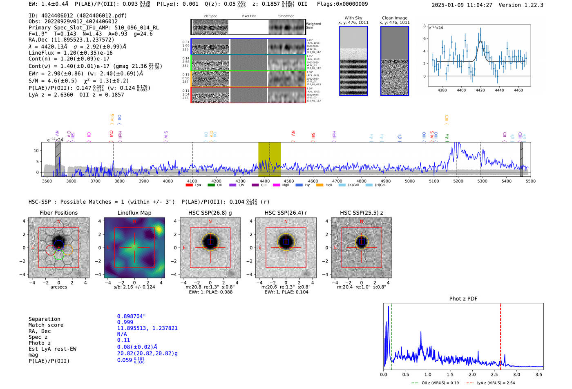Click the green dashed OII z line
572x389 pixels.
click(x=392, y=336)
